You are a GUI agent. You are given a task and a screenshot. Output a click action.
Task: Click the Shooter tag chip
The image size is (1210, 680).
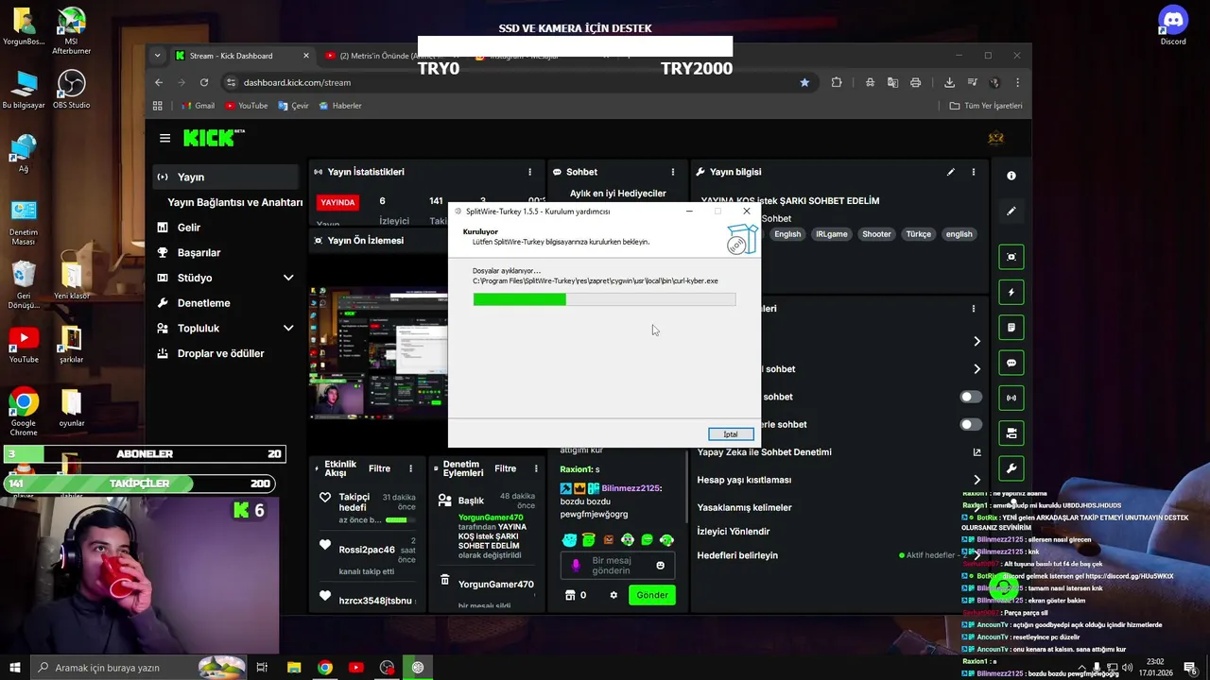pyautogui.click(x=876, y=234)
